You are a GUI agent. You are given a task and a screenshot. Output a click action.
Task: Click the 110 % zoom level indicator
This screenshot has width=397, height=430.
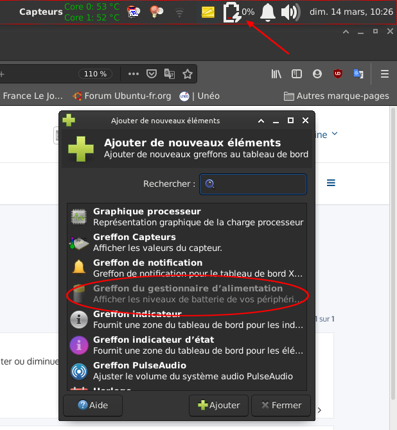tap(95, 74)
